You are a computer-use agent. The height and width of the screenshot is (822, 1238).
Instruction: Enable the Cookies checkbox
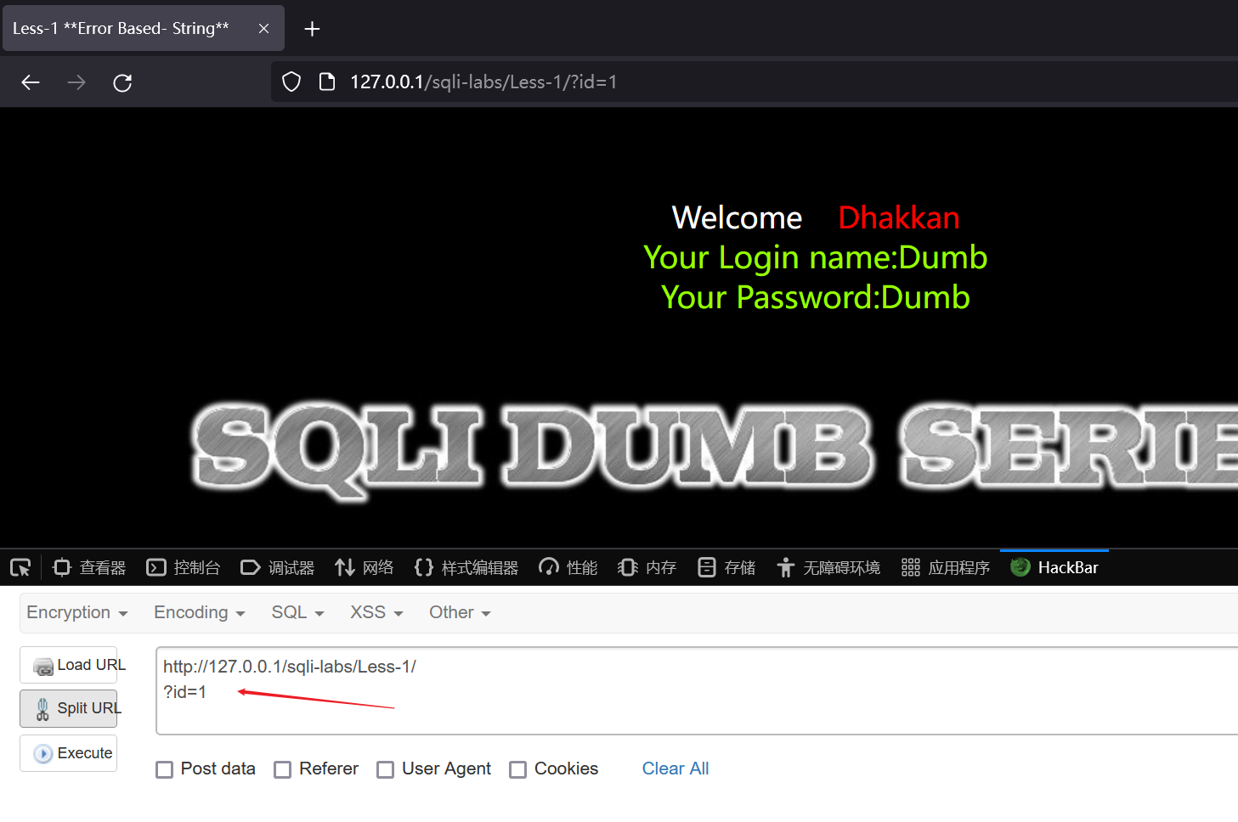point(518,769)
